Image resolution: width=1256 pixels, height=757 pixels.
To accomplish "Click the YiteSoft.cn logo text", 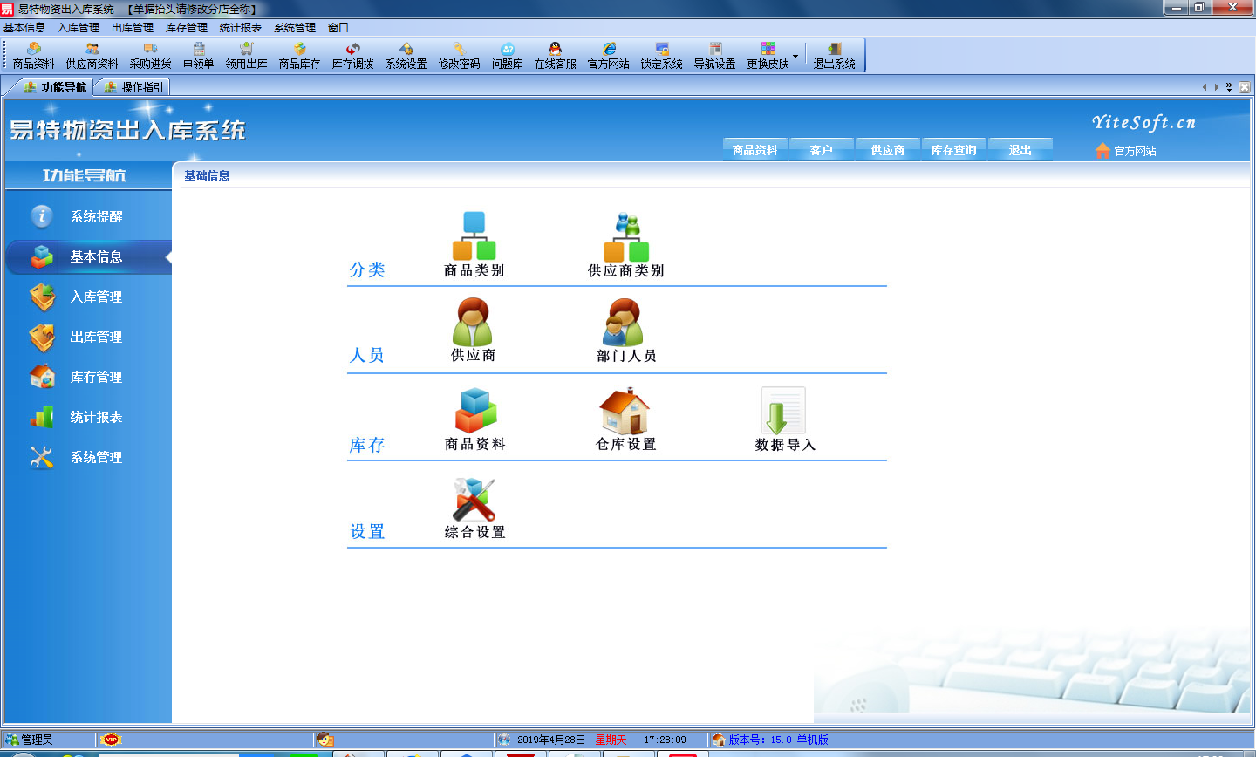I will pos(1144,122).
